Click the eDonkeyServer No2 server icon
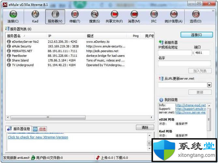 [9, 42]
